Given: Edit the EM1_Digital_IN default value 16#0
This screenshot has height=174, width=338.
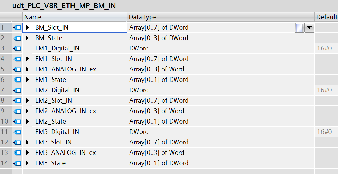Looking at the screenshot, I should coord(324,49).
